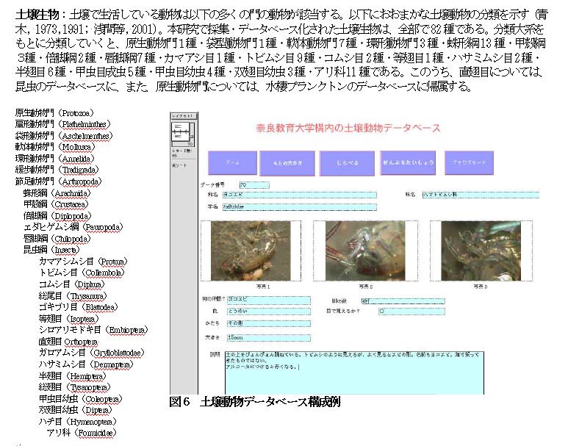Screen dimensions: 568x446
Task: Click the 総翅目 (Tysanoptera) line
Action: [x=75, y=387]
